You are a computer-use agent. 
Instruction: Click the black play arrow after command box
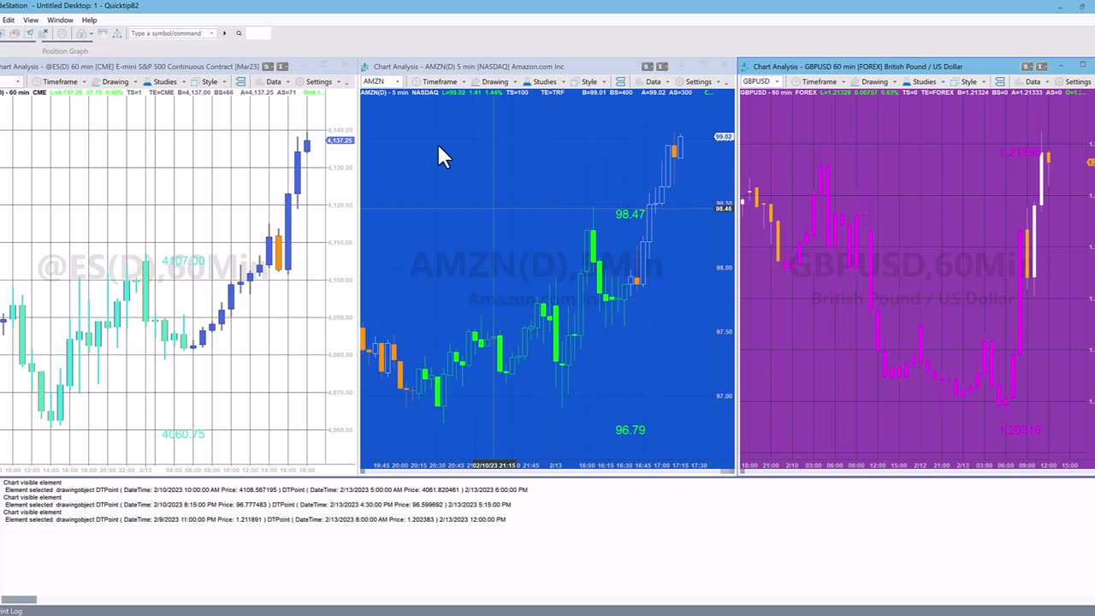click(x=224, y=33)
